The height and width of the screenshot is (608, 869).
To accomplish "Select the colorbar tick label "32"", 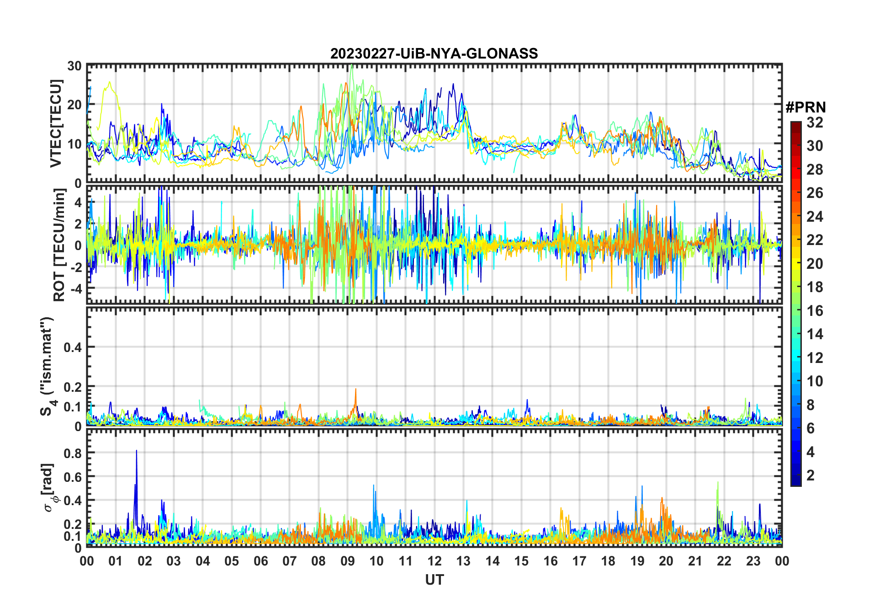I will coord(815,123).
